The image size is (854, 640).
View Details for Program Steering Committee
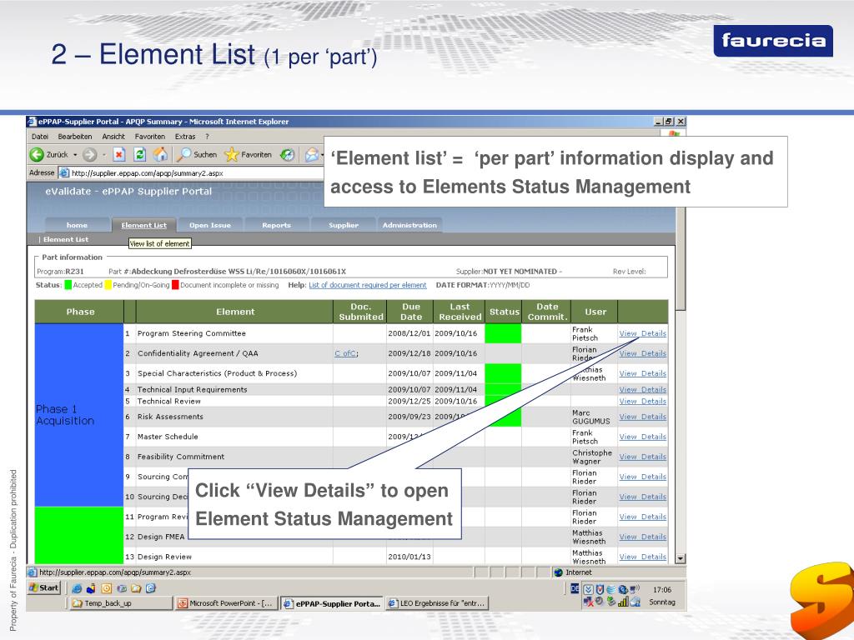point(643,333)
